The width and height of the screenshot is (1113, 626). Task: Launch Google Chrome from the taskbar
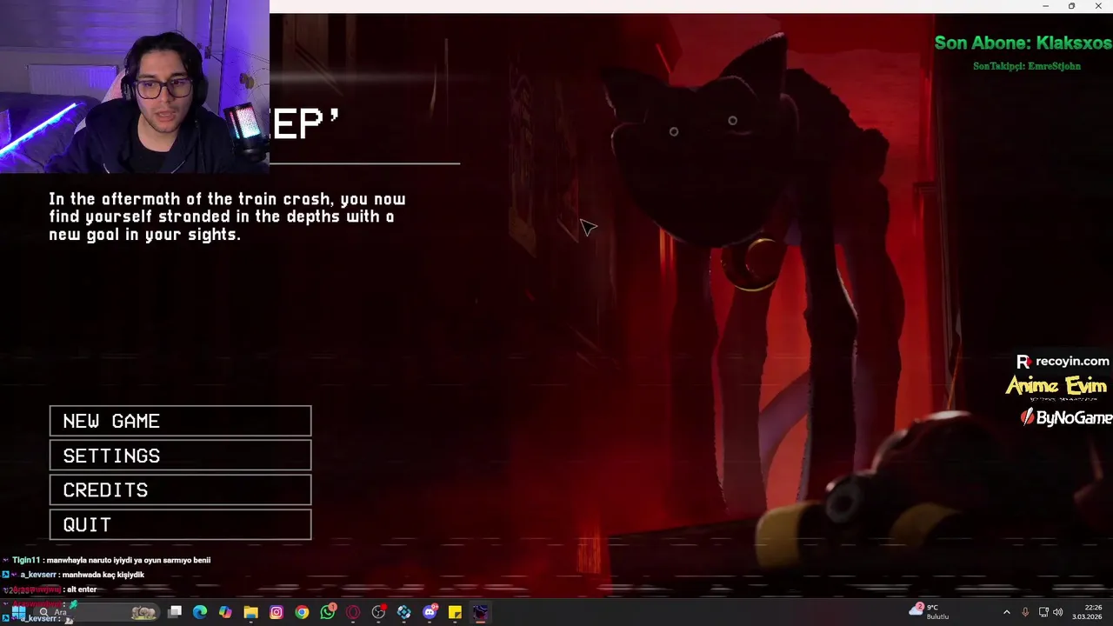(302, 612)
